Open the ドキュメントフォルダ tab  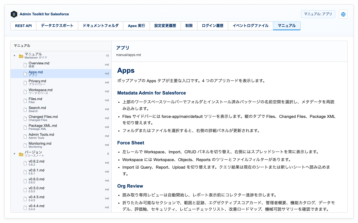coord(101,26)
